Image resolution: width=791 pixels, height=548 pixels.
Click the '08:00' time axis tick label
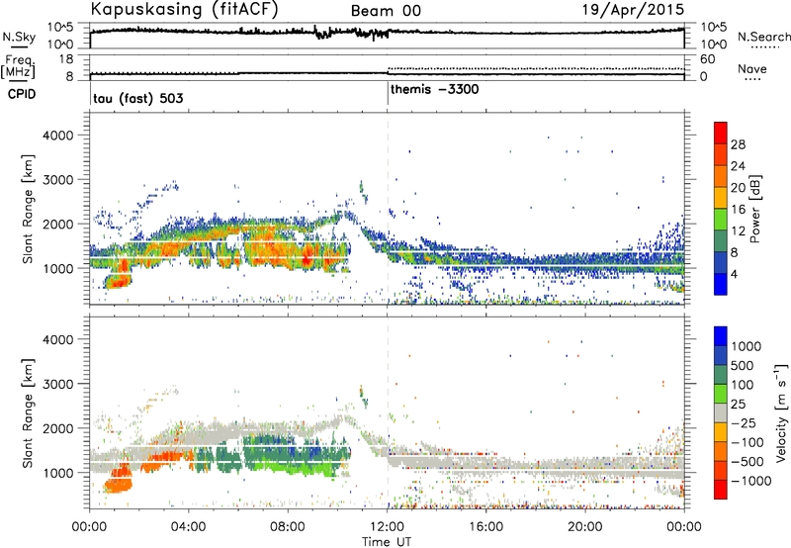(288, 526)
